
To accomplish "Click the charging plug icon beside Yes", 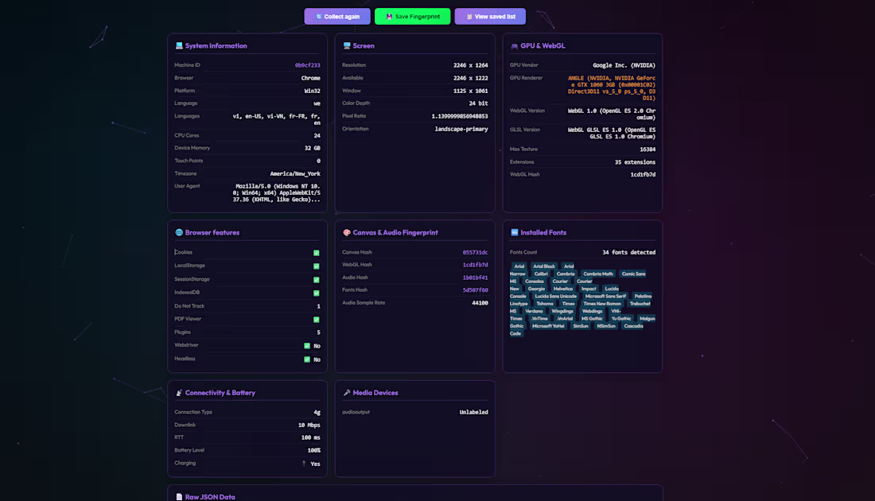I will (304, 464).
